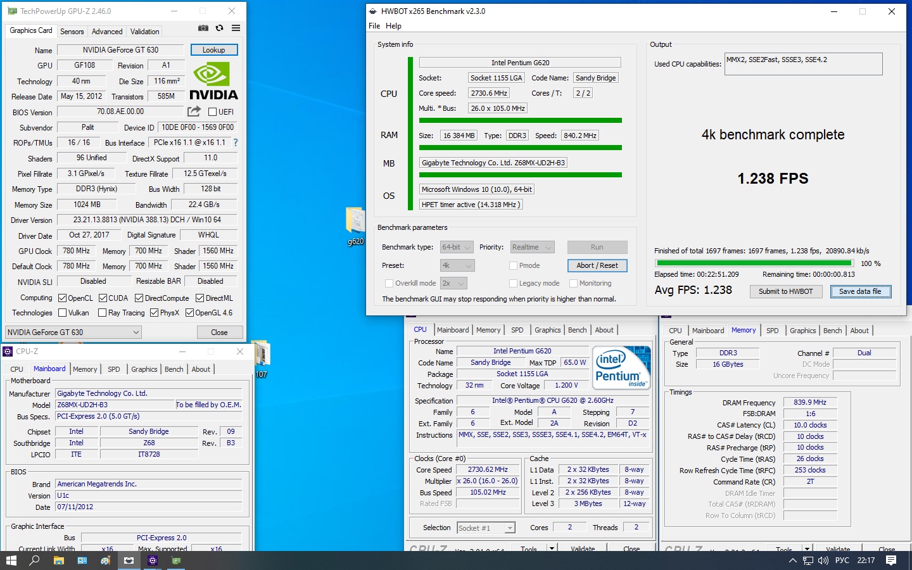
Task: Enable the Vulkan checkbox
Action: [x=62, y=312]
